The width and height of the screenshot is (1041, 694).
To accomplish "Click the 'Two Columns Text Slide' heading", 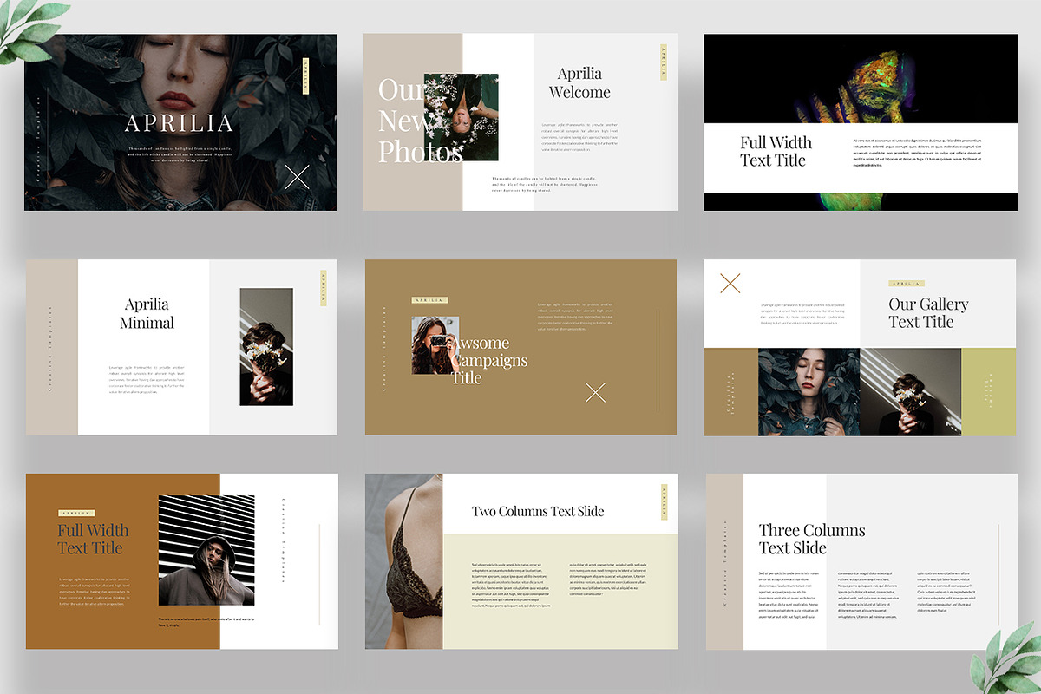I will tap(538, 511).
